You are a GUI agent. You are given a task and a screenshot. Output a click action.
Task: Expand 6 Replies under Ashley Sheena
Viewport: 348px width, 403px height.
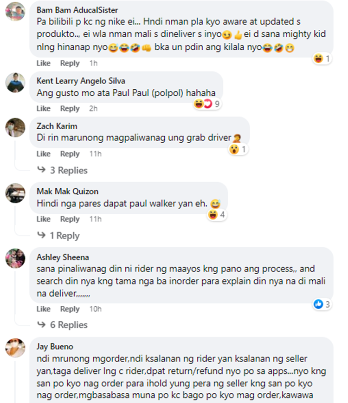[x=62, y=325]
